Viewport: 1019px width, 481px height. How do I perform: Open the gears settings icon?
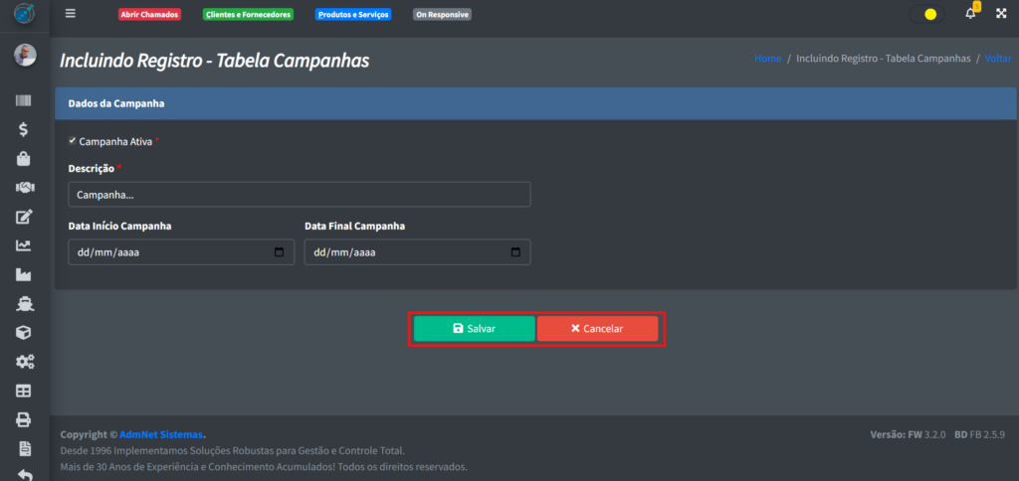pos(24,362)
